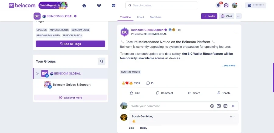Open the $MedalLegends banner
The image size is (274, 133).
pyautogui.click(x=53, y=5)
